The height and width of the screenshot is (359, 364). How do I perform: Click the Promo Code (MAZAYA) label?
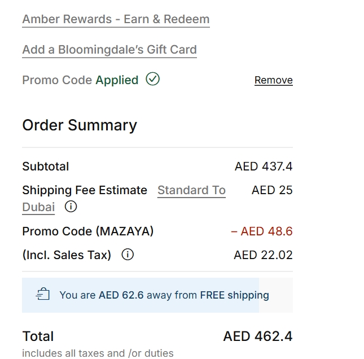(x=88, y=231)
